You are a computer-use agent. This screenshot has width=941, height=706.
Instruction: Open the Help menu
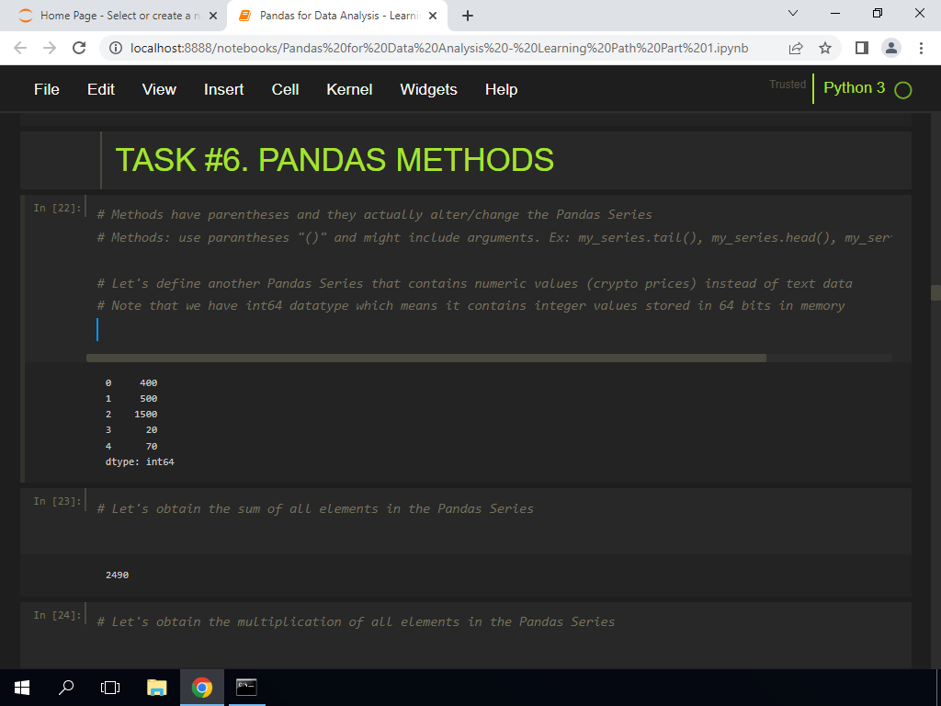501,89
